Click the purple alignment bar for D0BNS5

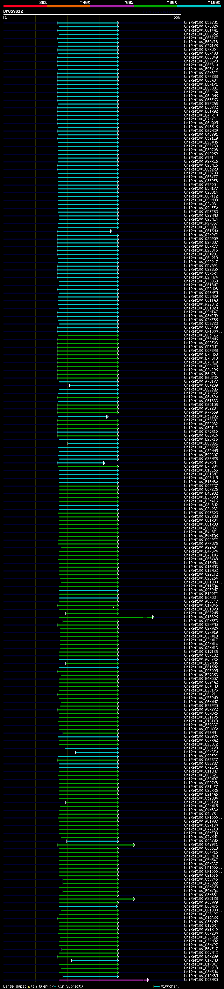point(104,980)
